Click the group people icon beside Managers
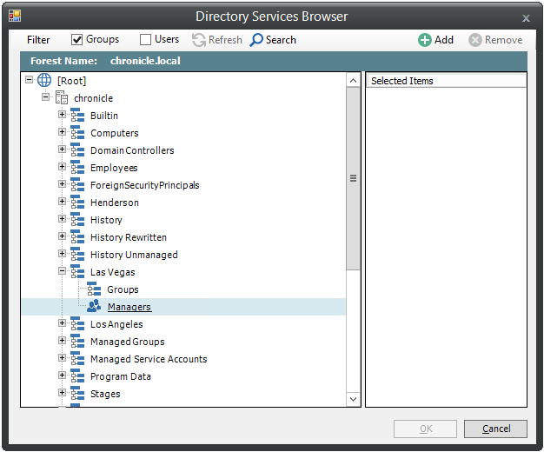The height and width of the screenshot is (452, 544). [94, 306]
